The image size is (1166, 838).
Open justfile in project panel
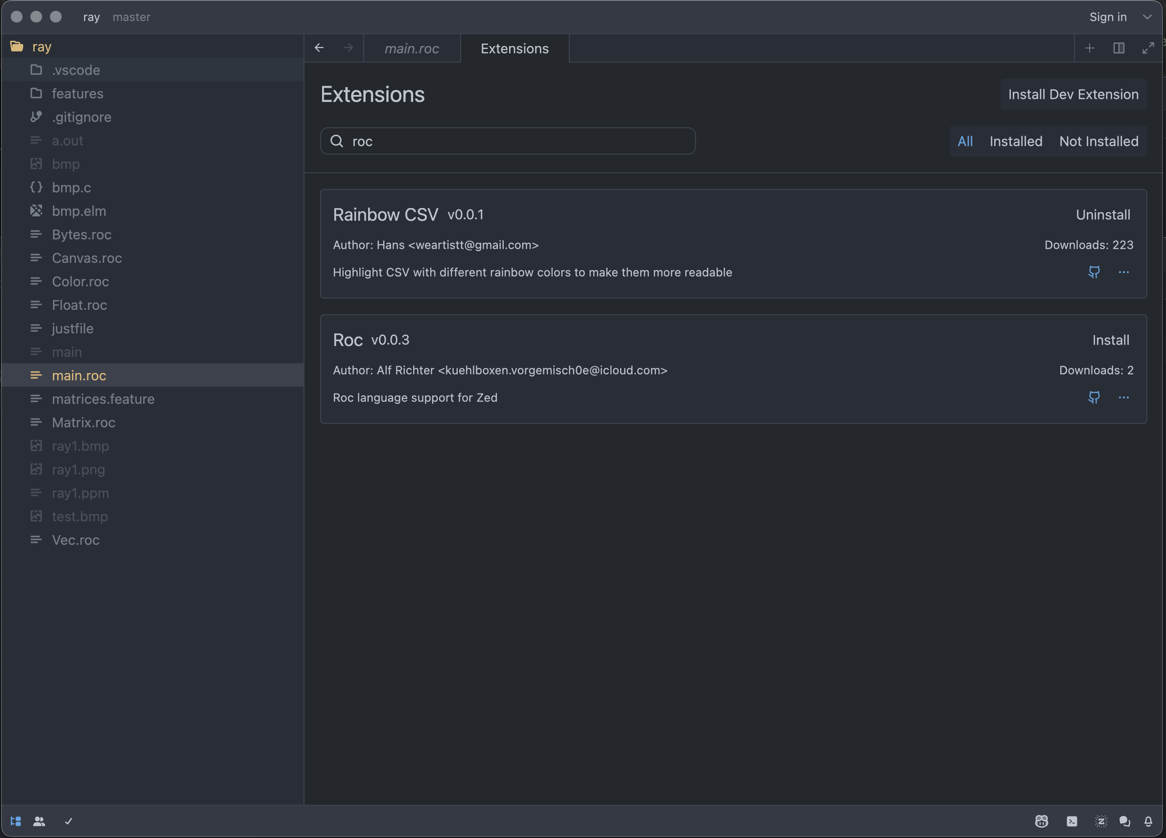click(152, 328)
